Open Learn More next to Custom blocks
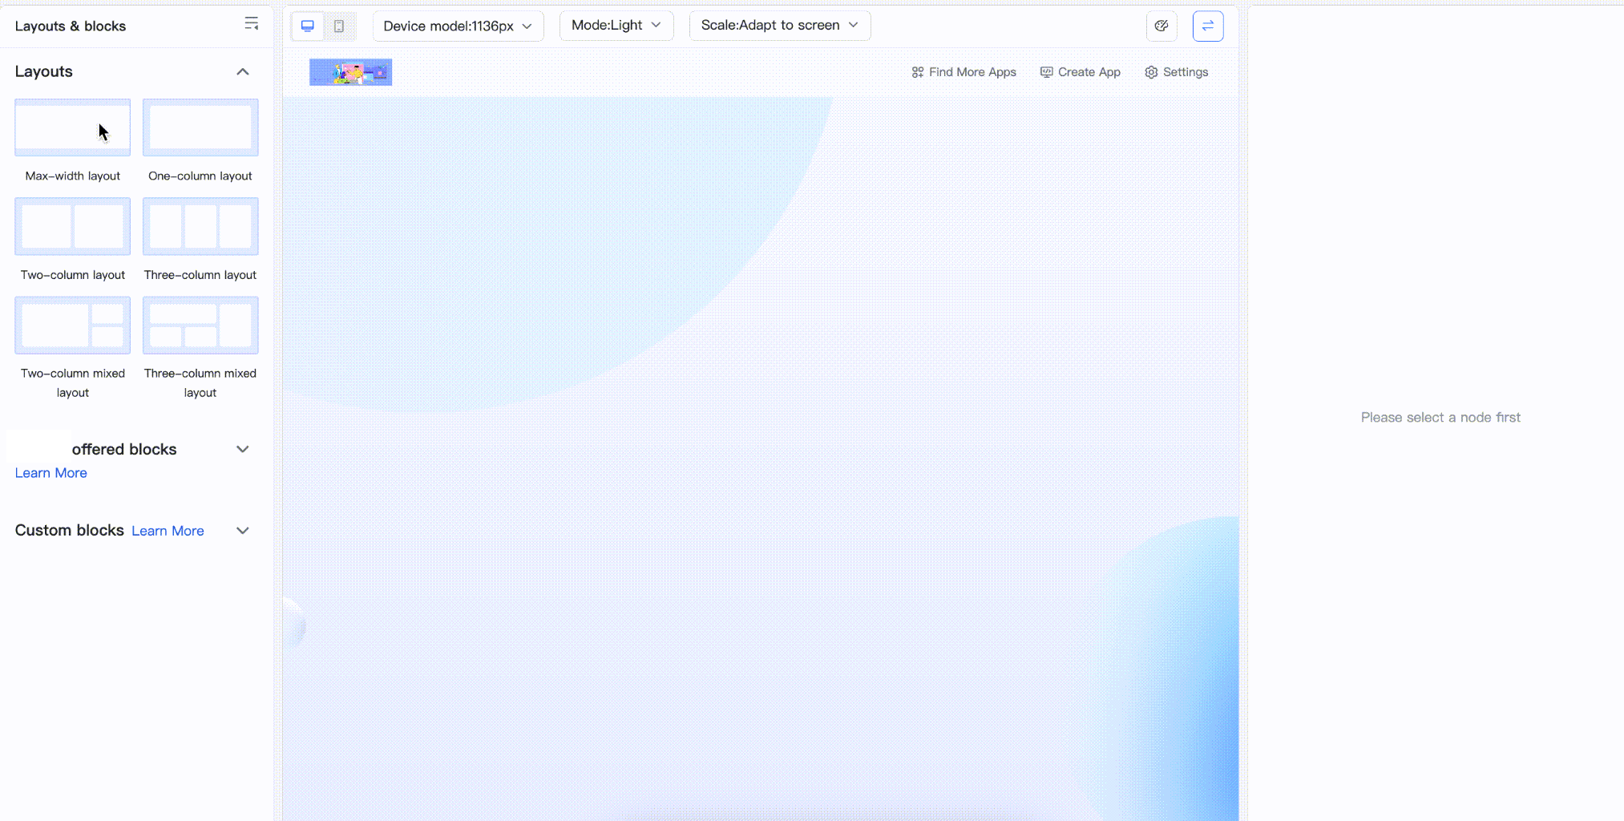The image size is (1624, 821). 168,531
